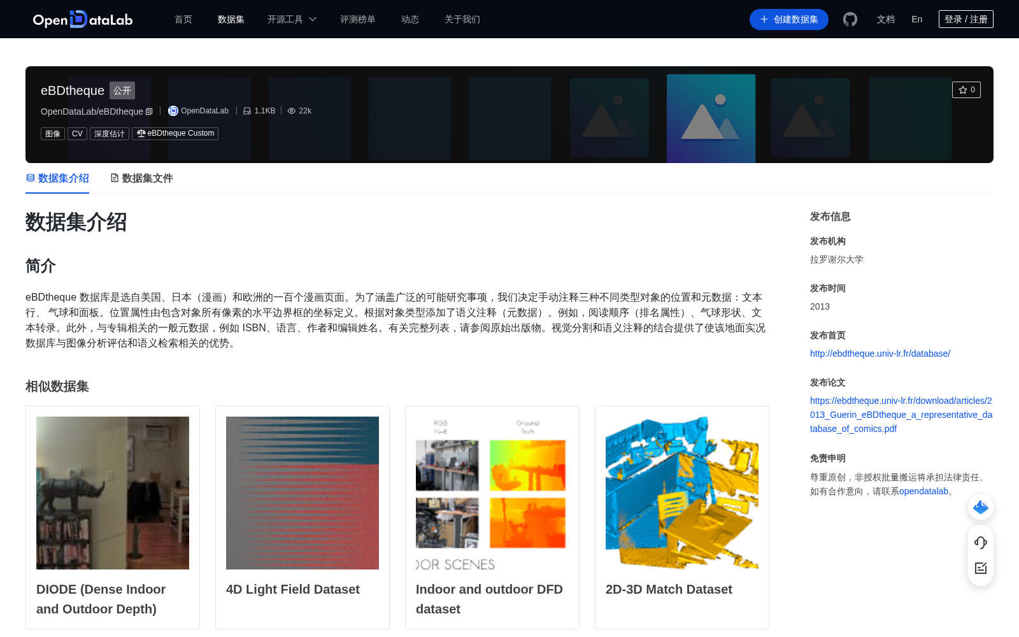
Task: Open the OpenDataLab logo home link
Action: click(x=83, y=19)
